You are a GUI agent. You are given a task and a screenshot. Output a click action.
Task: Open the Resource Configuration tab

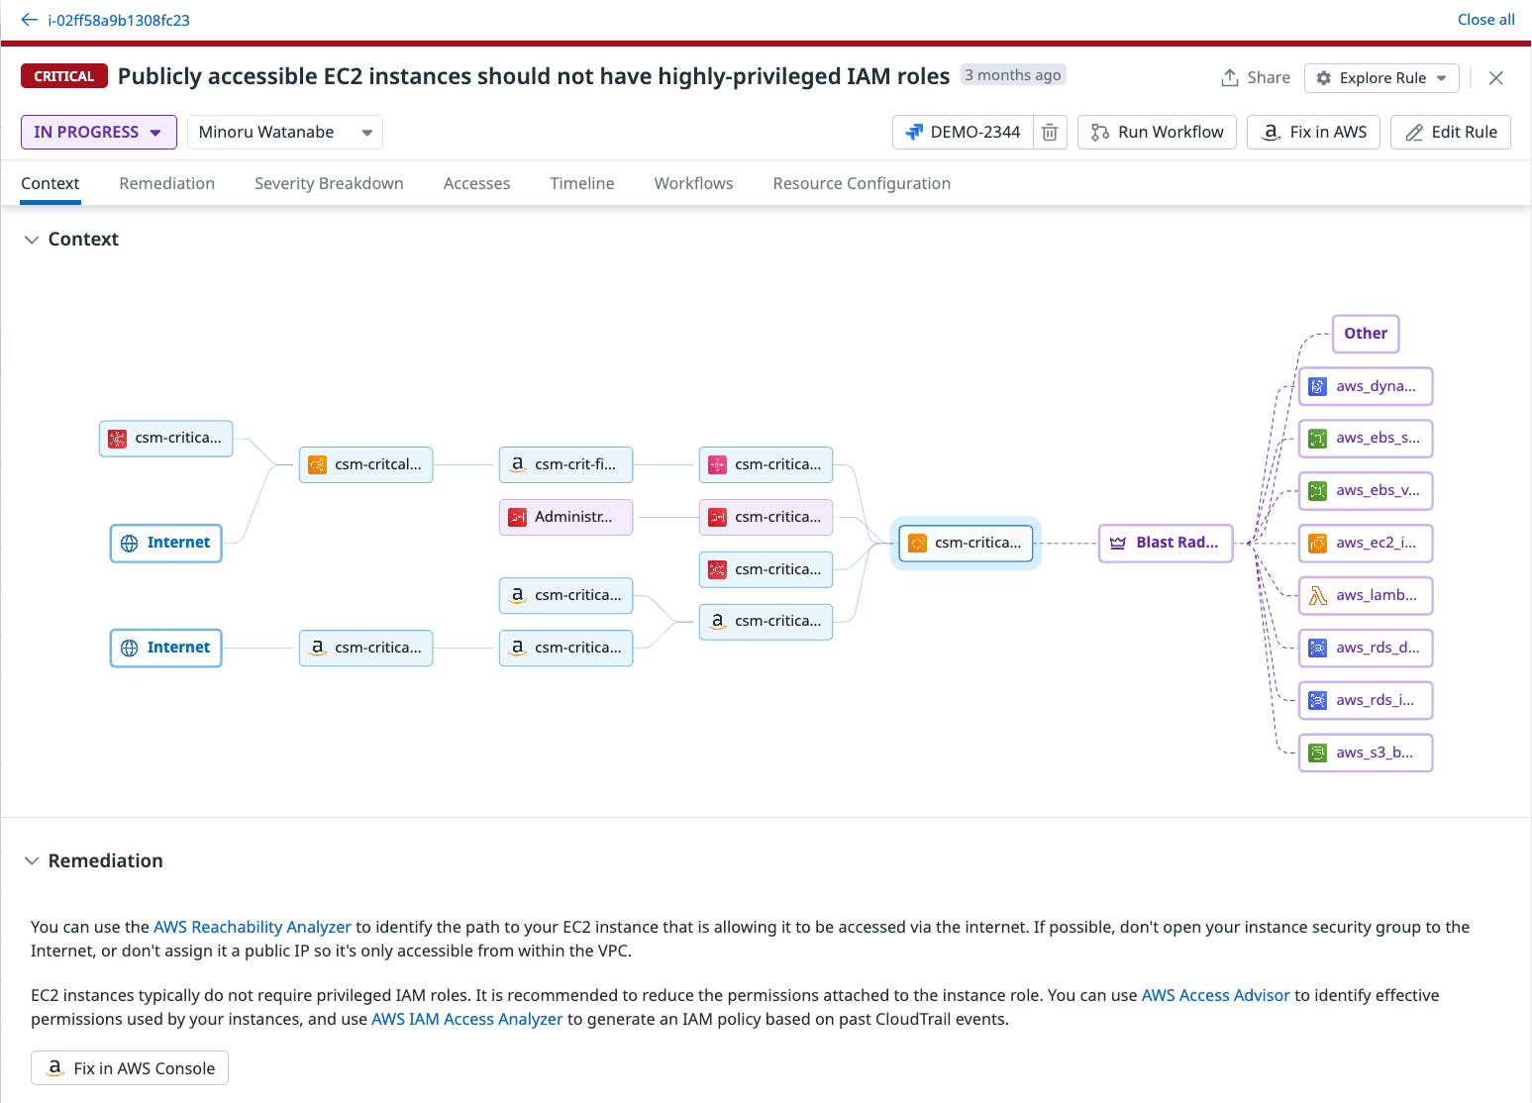point(861,183)
